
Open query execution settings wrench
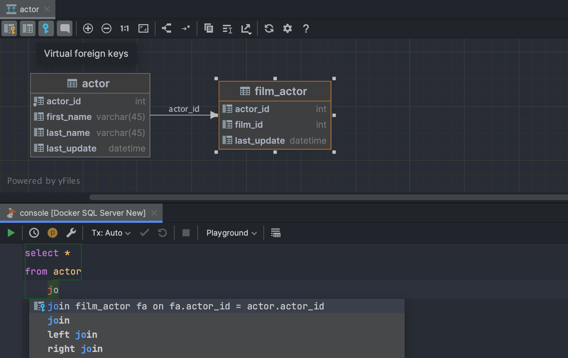coord(71,233)
